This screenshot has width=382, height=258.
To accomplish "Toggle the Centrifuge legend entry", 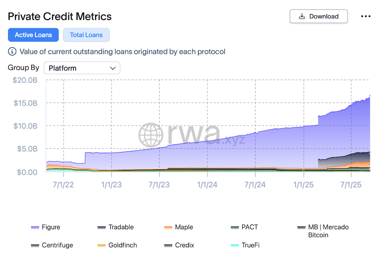I will point(57,245).
